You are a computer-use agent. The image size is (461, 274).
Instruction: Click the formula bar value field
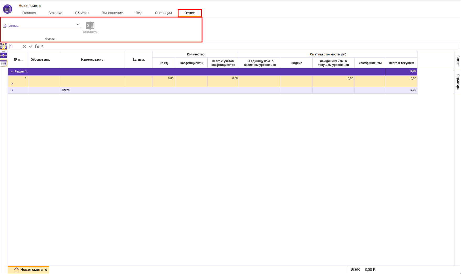click(249, 46)
